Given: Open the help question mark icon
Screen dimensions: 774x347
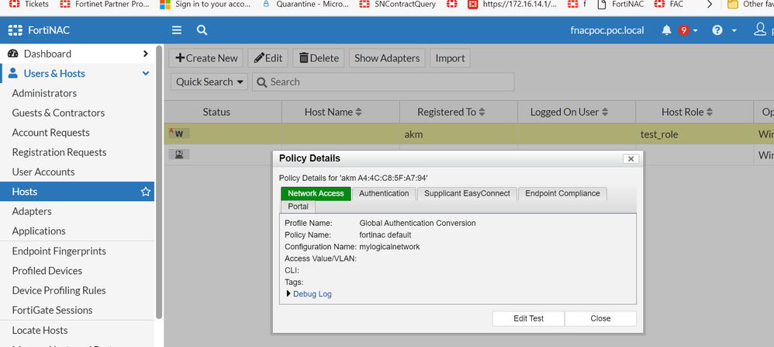Looking at the screenshot, I should point(717,30).
